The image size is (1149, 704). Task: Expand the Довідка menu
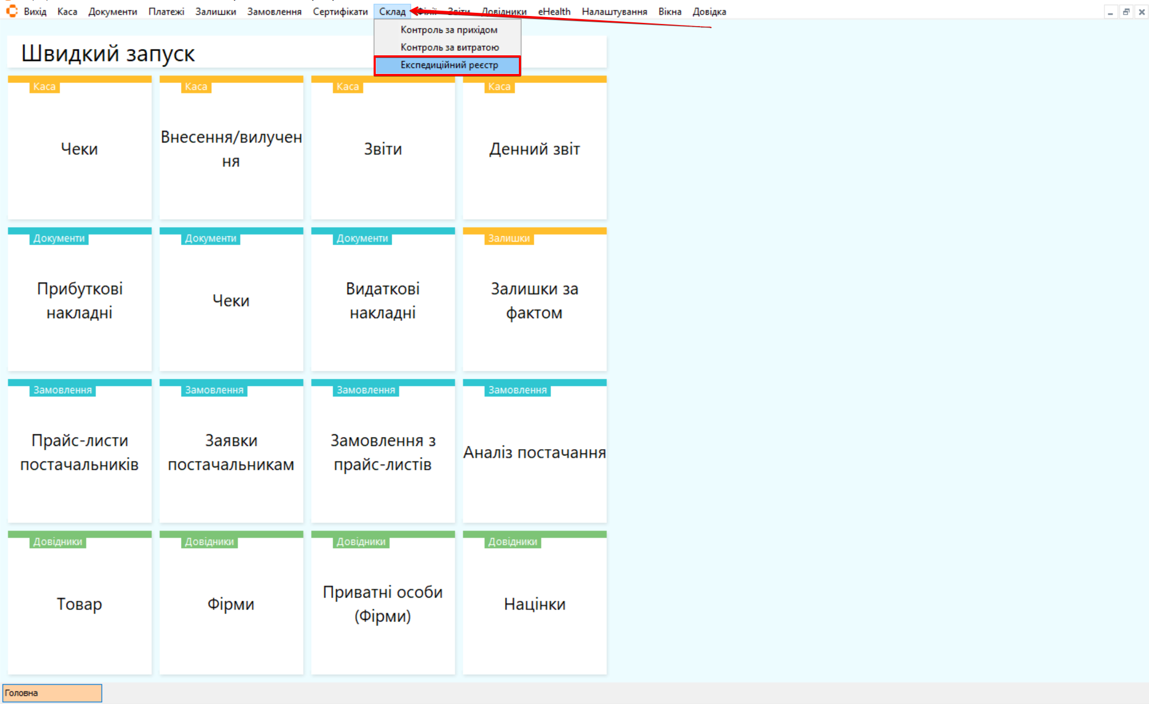pyautogui.click(x=709, y=11)
